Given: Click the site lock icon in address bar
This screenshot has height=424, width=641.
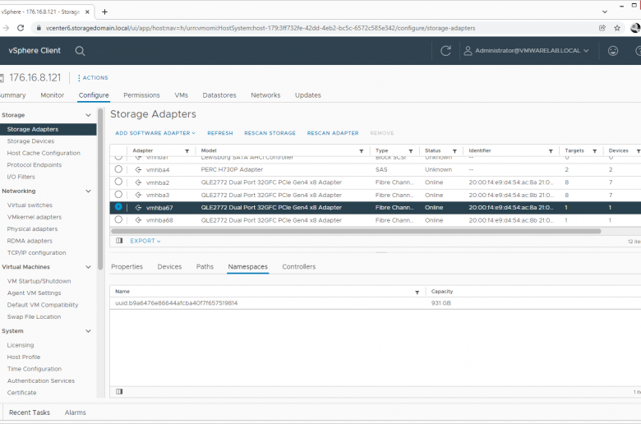Looking at the screenshot, I should 39,28.
